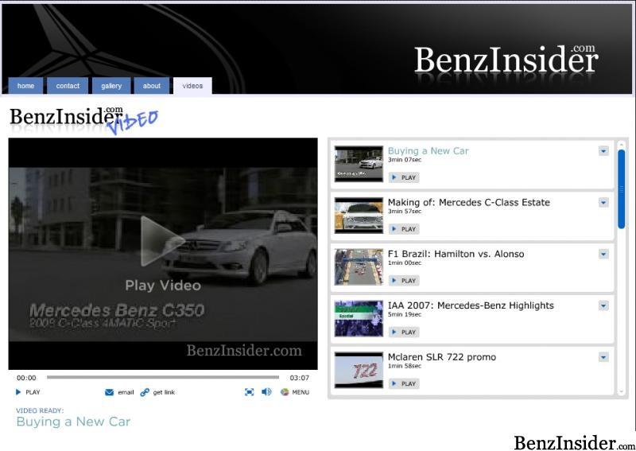The width and height of the screenshot is (636, 451).
Task: Select the Buying a New Car thumbnail
Action: tap(359, 164)
